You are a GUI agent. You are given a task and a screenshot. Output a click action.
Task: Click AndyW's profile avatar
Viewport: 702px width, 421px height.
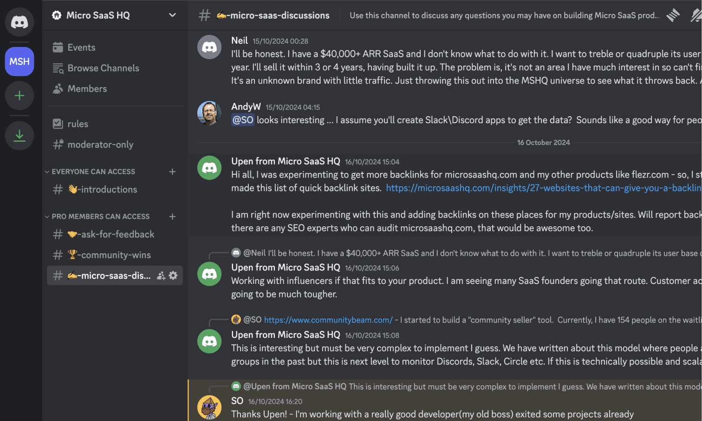pos(209,113)
